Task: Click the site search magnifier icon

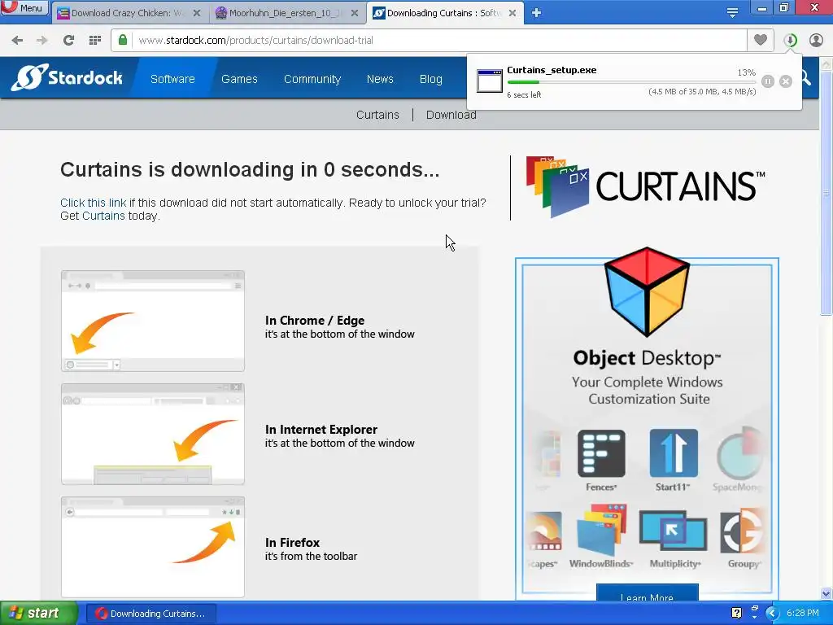Action: [806, 78]
